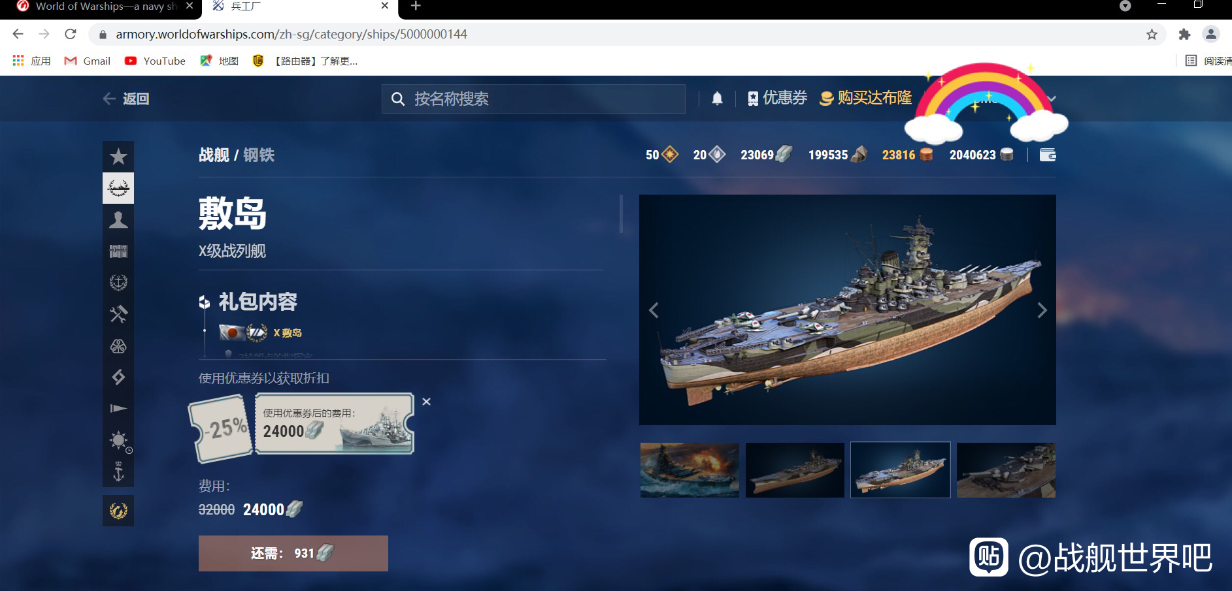The height and width of the screenshot is (591, 1232).
Task: Open browser extensions puzzle icon
Action: point(1184,34)
